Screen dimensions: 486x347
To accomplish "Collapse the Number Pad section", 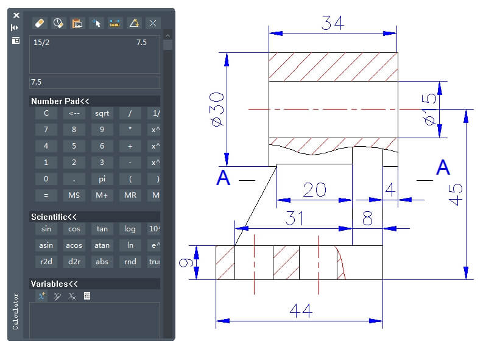I will [60, 102].
